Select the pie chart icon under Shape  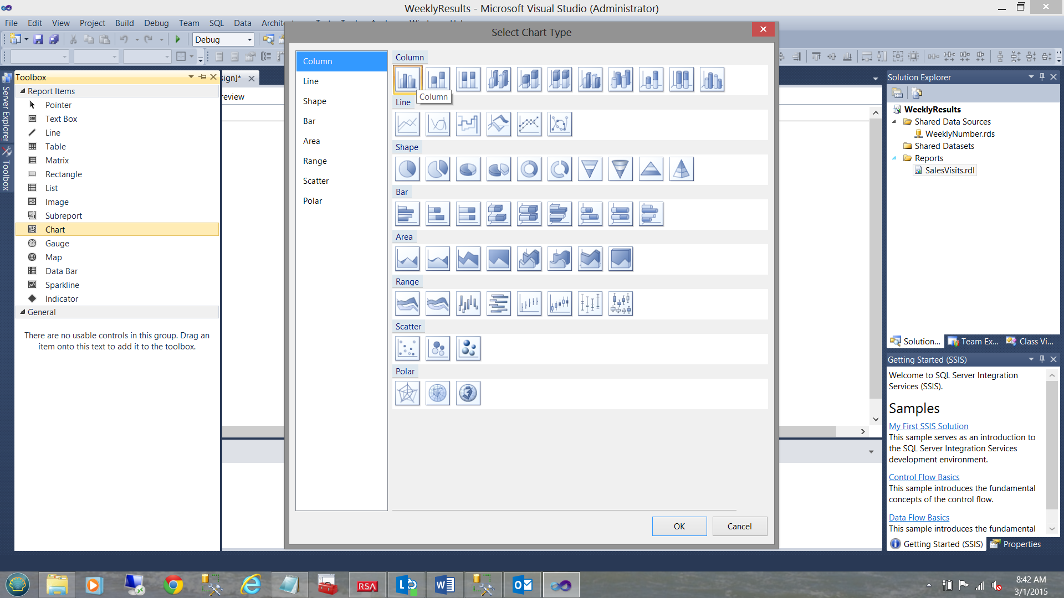[407, 169]
